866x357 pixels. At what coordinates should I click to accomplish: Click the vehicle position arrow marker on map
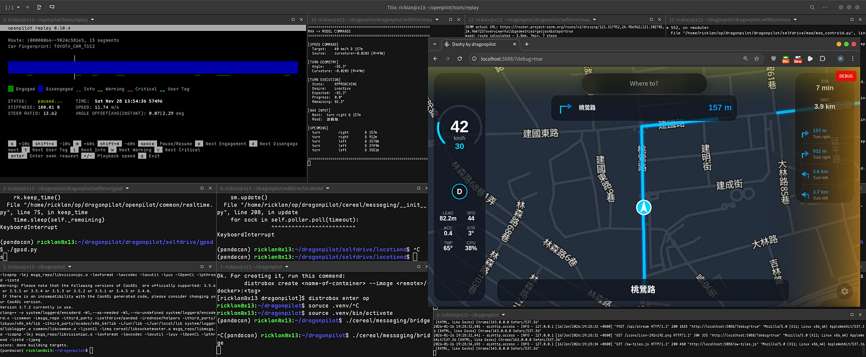644,207
